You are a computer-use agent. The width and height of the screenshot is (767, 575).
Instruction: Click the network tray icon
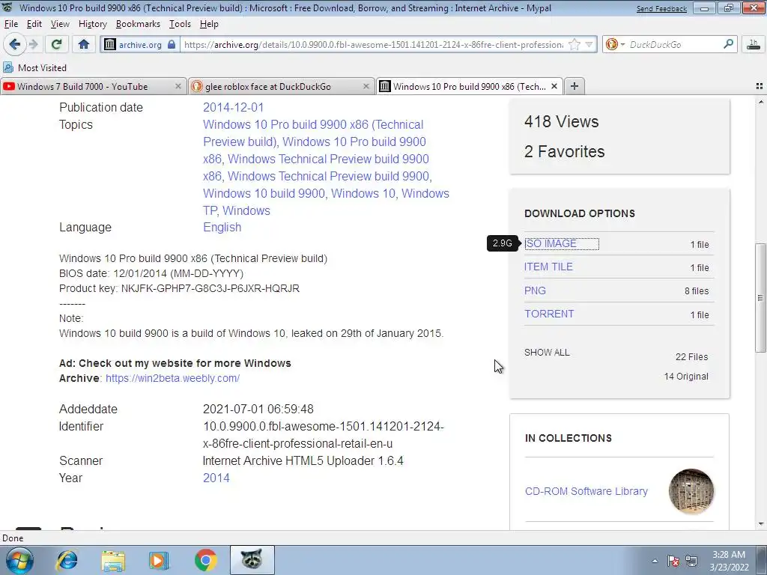point(691,561)
